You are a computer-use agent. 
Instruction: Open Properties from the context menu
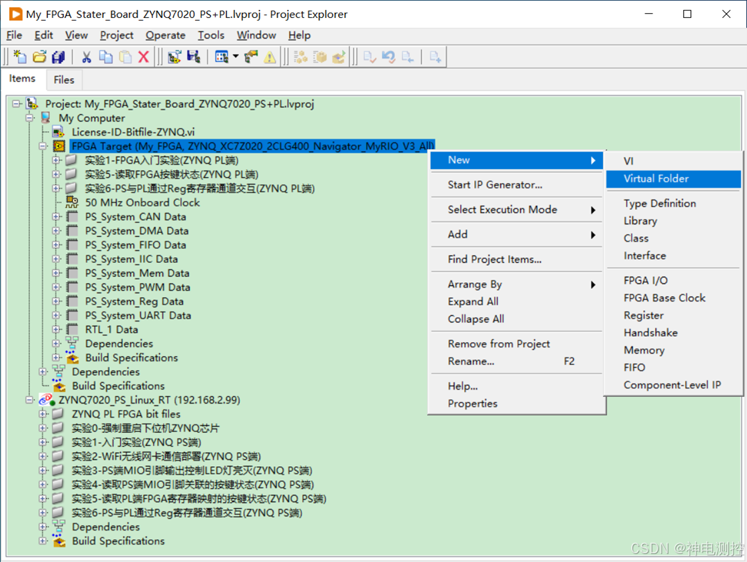tap(517, 404)
